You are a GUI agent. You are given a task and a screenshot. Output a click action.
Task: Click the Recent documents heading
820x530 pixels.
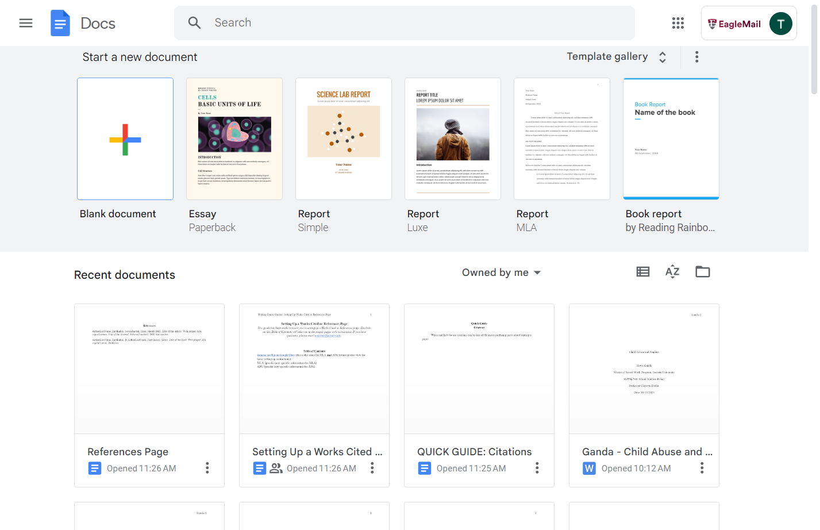coord(125,275)
